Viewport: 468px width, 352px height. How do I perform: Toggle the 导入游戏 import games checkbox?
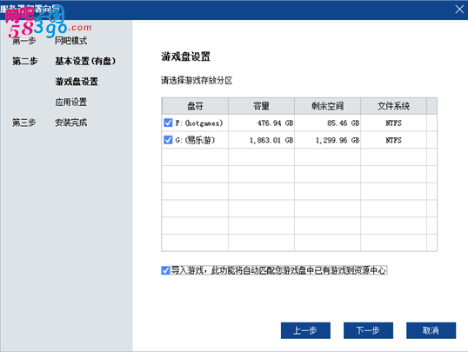[165, 270]
